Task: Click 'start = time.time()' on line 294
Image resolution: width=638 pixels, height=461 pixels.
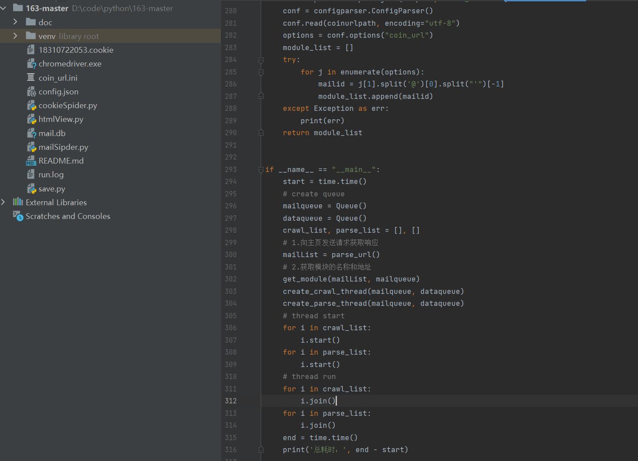Action: click(325, 182)
